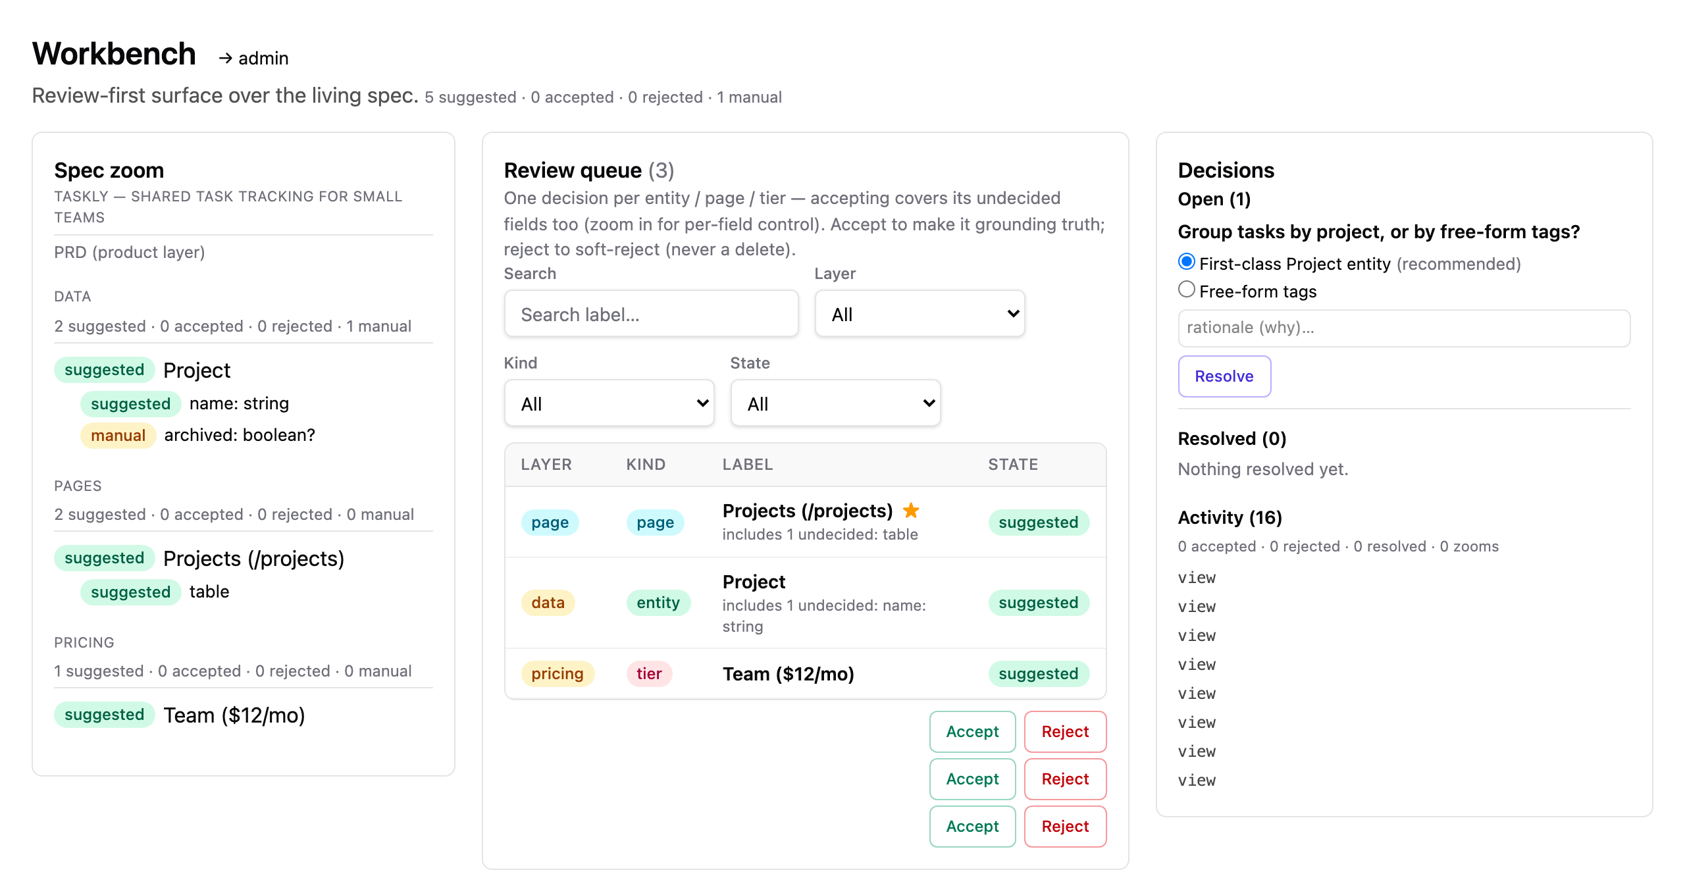Click the suggested badge beside name: string

(x=130, y=404)
